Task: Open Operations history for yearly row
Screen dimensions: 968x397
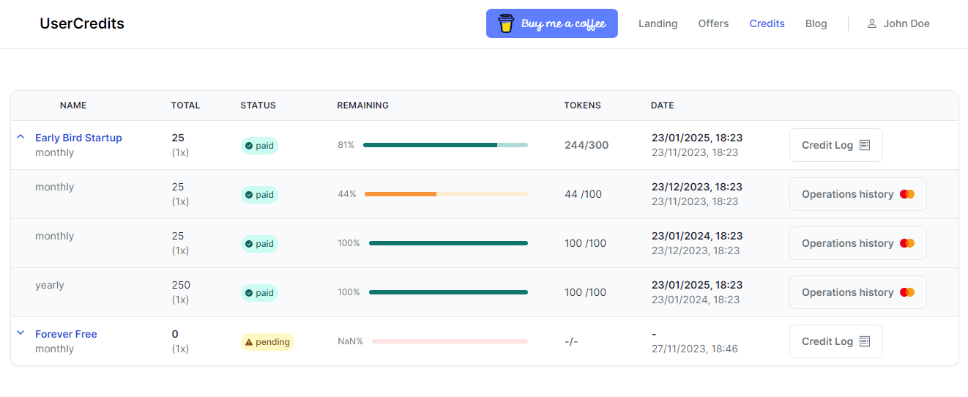Action: (858, 292)
